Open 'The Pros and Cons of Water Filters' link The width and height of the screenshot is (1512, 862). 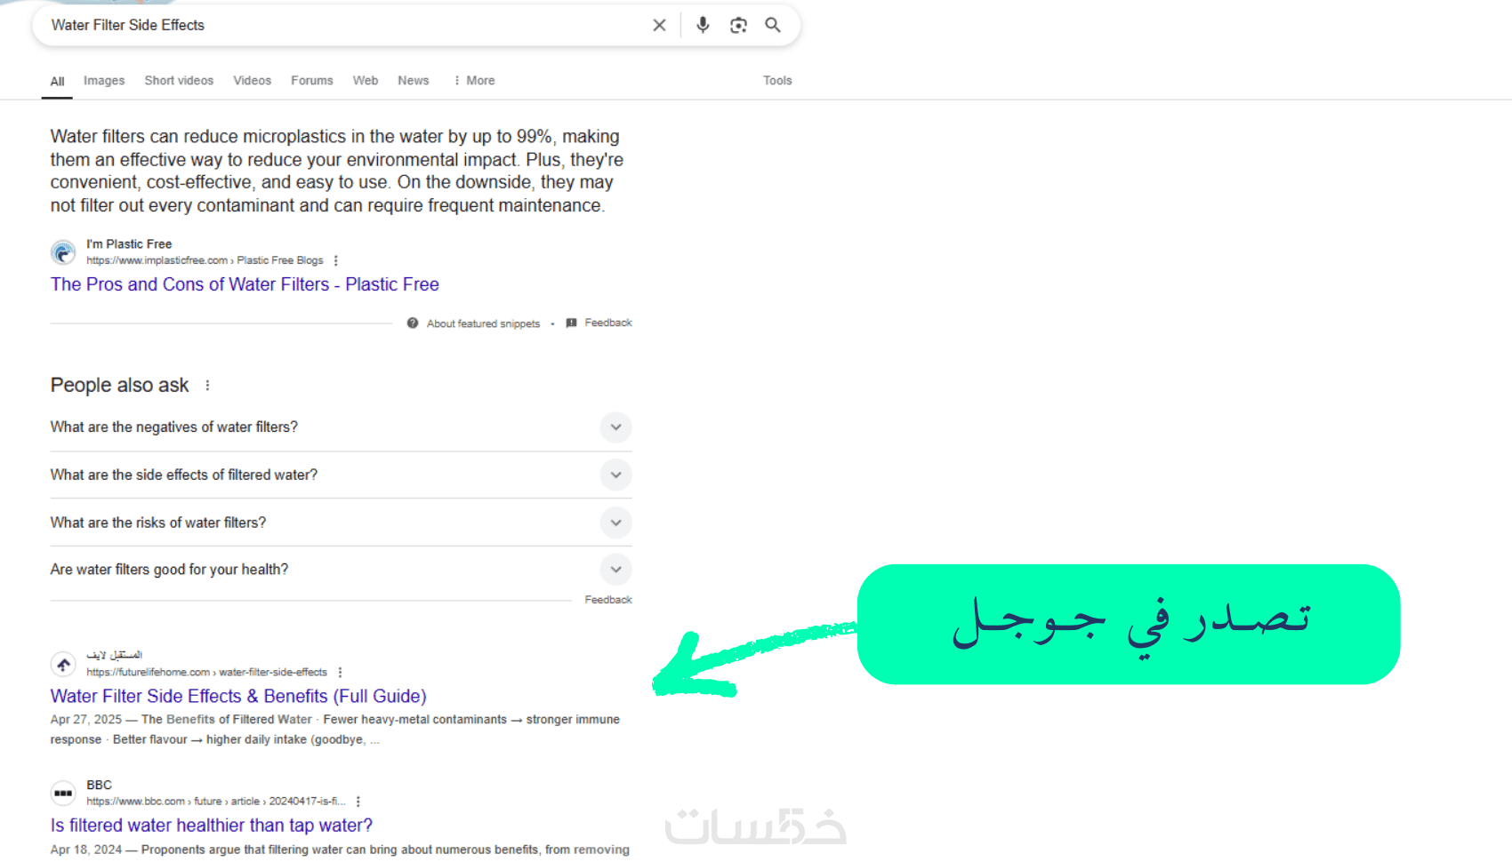tap(245, 284)
